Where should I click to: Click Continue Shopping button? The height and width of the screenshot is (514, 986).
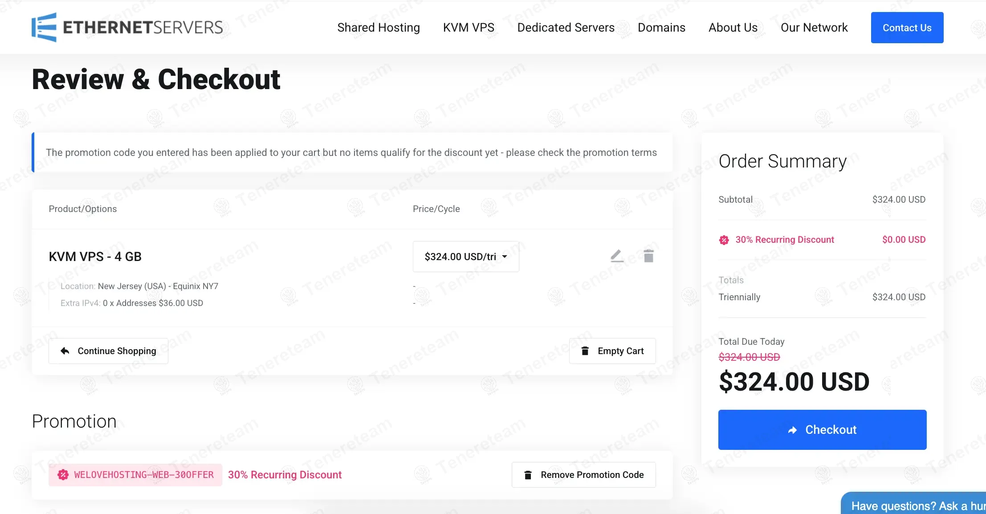click(x=108, y=351)
